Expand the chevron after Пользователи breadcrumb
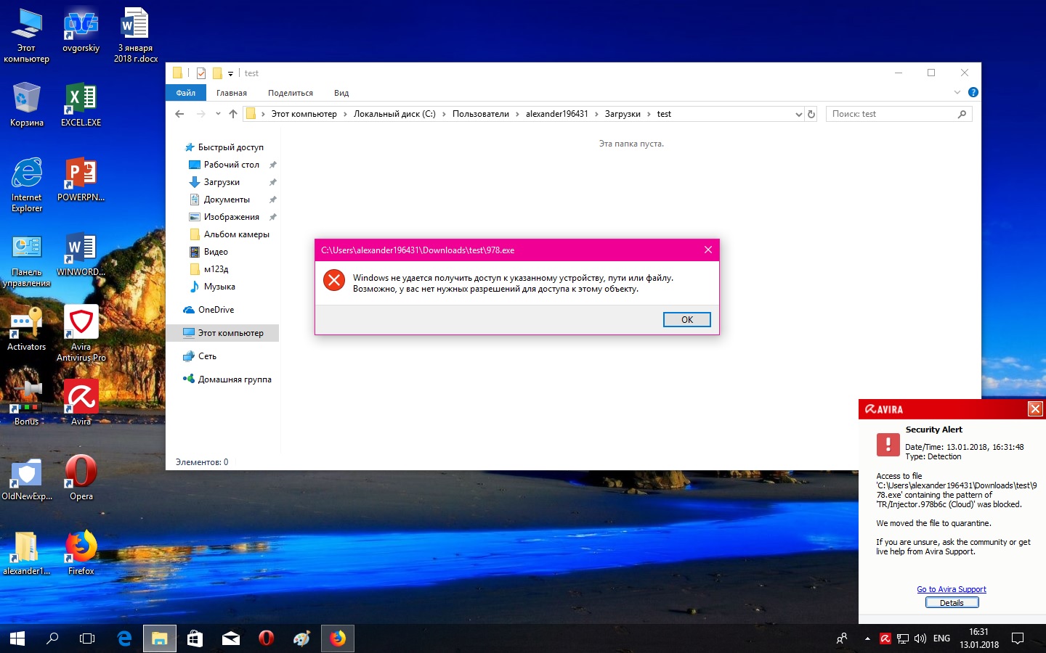The width and height of the screenshot is (1046, 653). click(x=517, y=114)
